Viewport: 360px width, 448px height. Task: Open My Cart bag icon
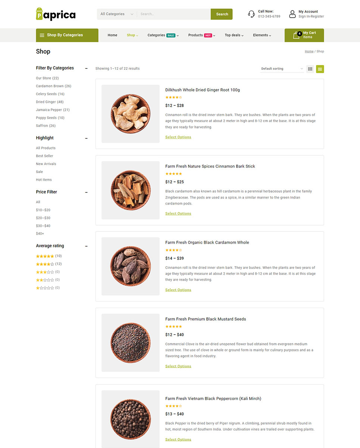[297, 35]
